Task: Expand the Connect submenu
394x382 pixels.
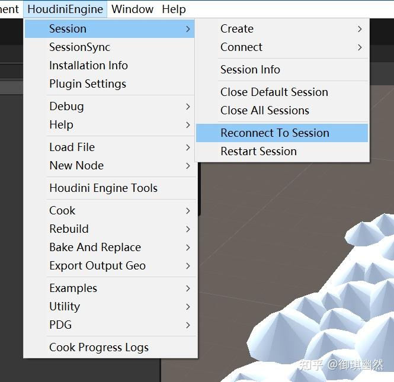Action: click(x=241, y=47)
